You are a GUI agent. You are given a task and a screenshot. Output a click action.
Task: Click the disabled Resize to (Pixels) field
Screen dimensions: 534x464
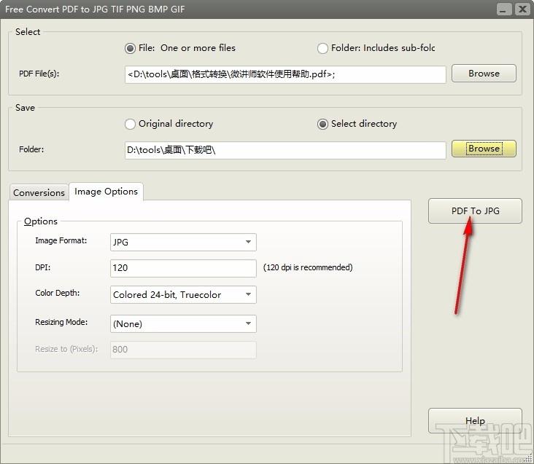183,350
